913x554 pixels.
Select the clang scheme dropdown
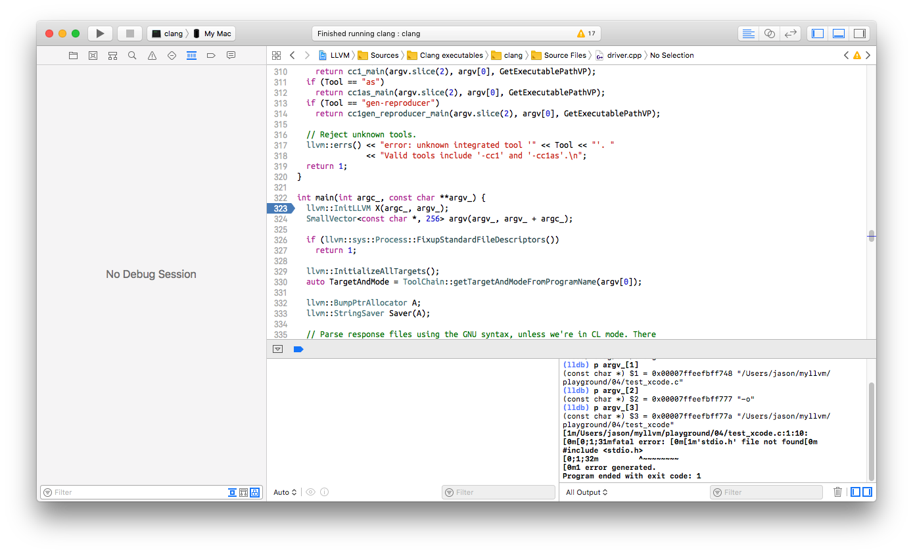(167, 34)
